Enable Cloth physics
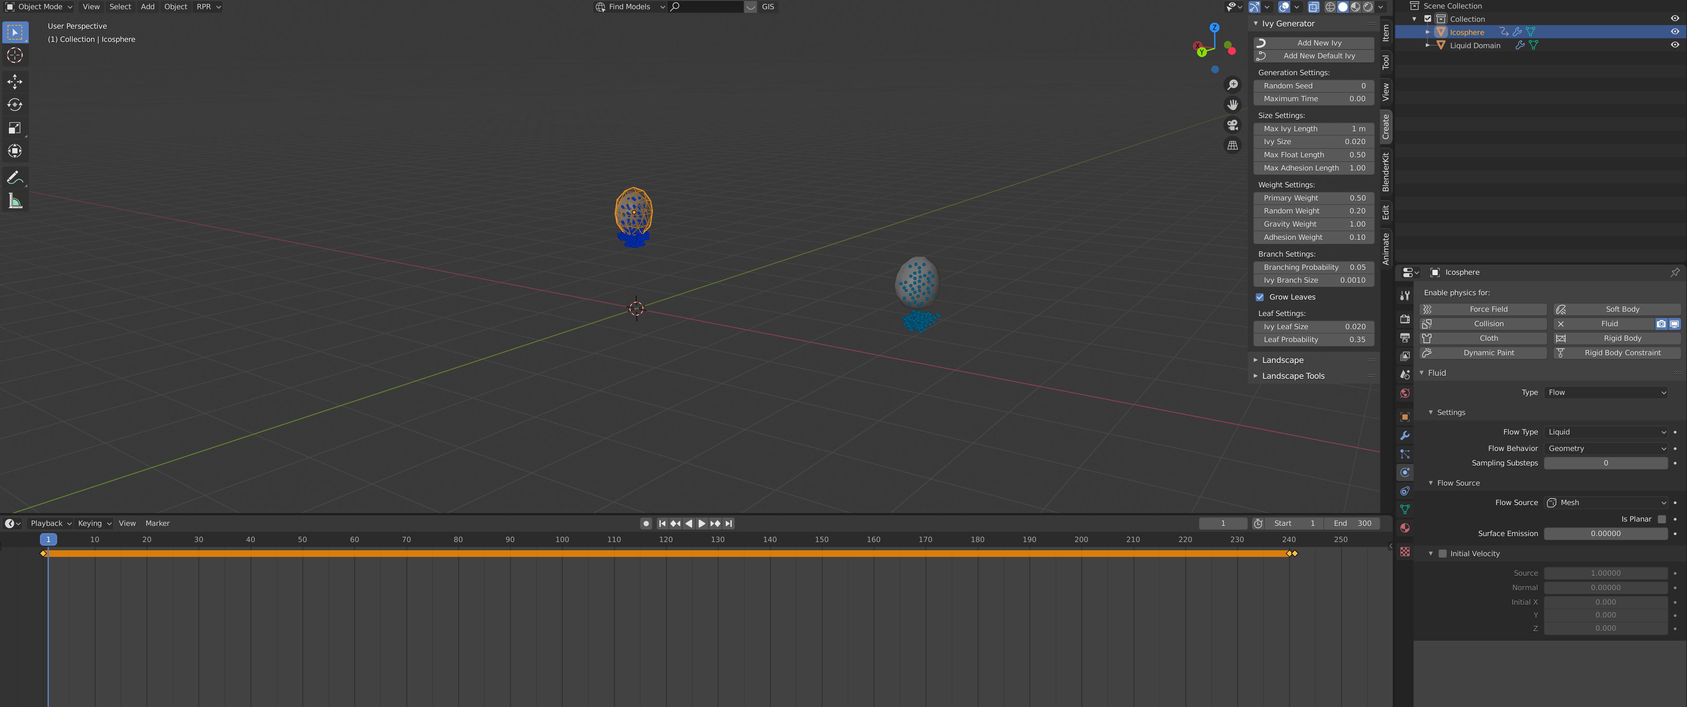Screen dimensions: 1687x707 click(x=1483, y=338)
